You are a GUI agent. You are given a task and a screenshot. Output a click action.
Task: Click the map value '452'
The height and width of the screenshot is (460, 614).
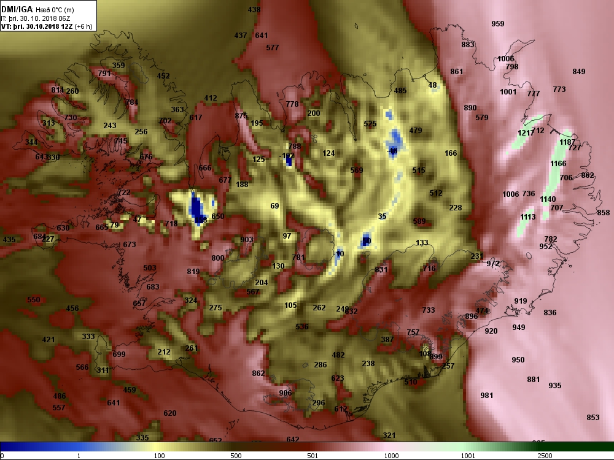(163, 76)
